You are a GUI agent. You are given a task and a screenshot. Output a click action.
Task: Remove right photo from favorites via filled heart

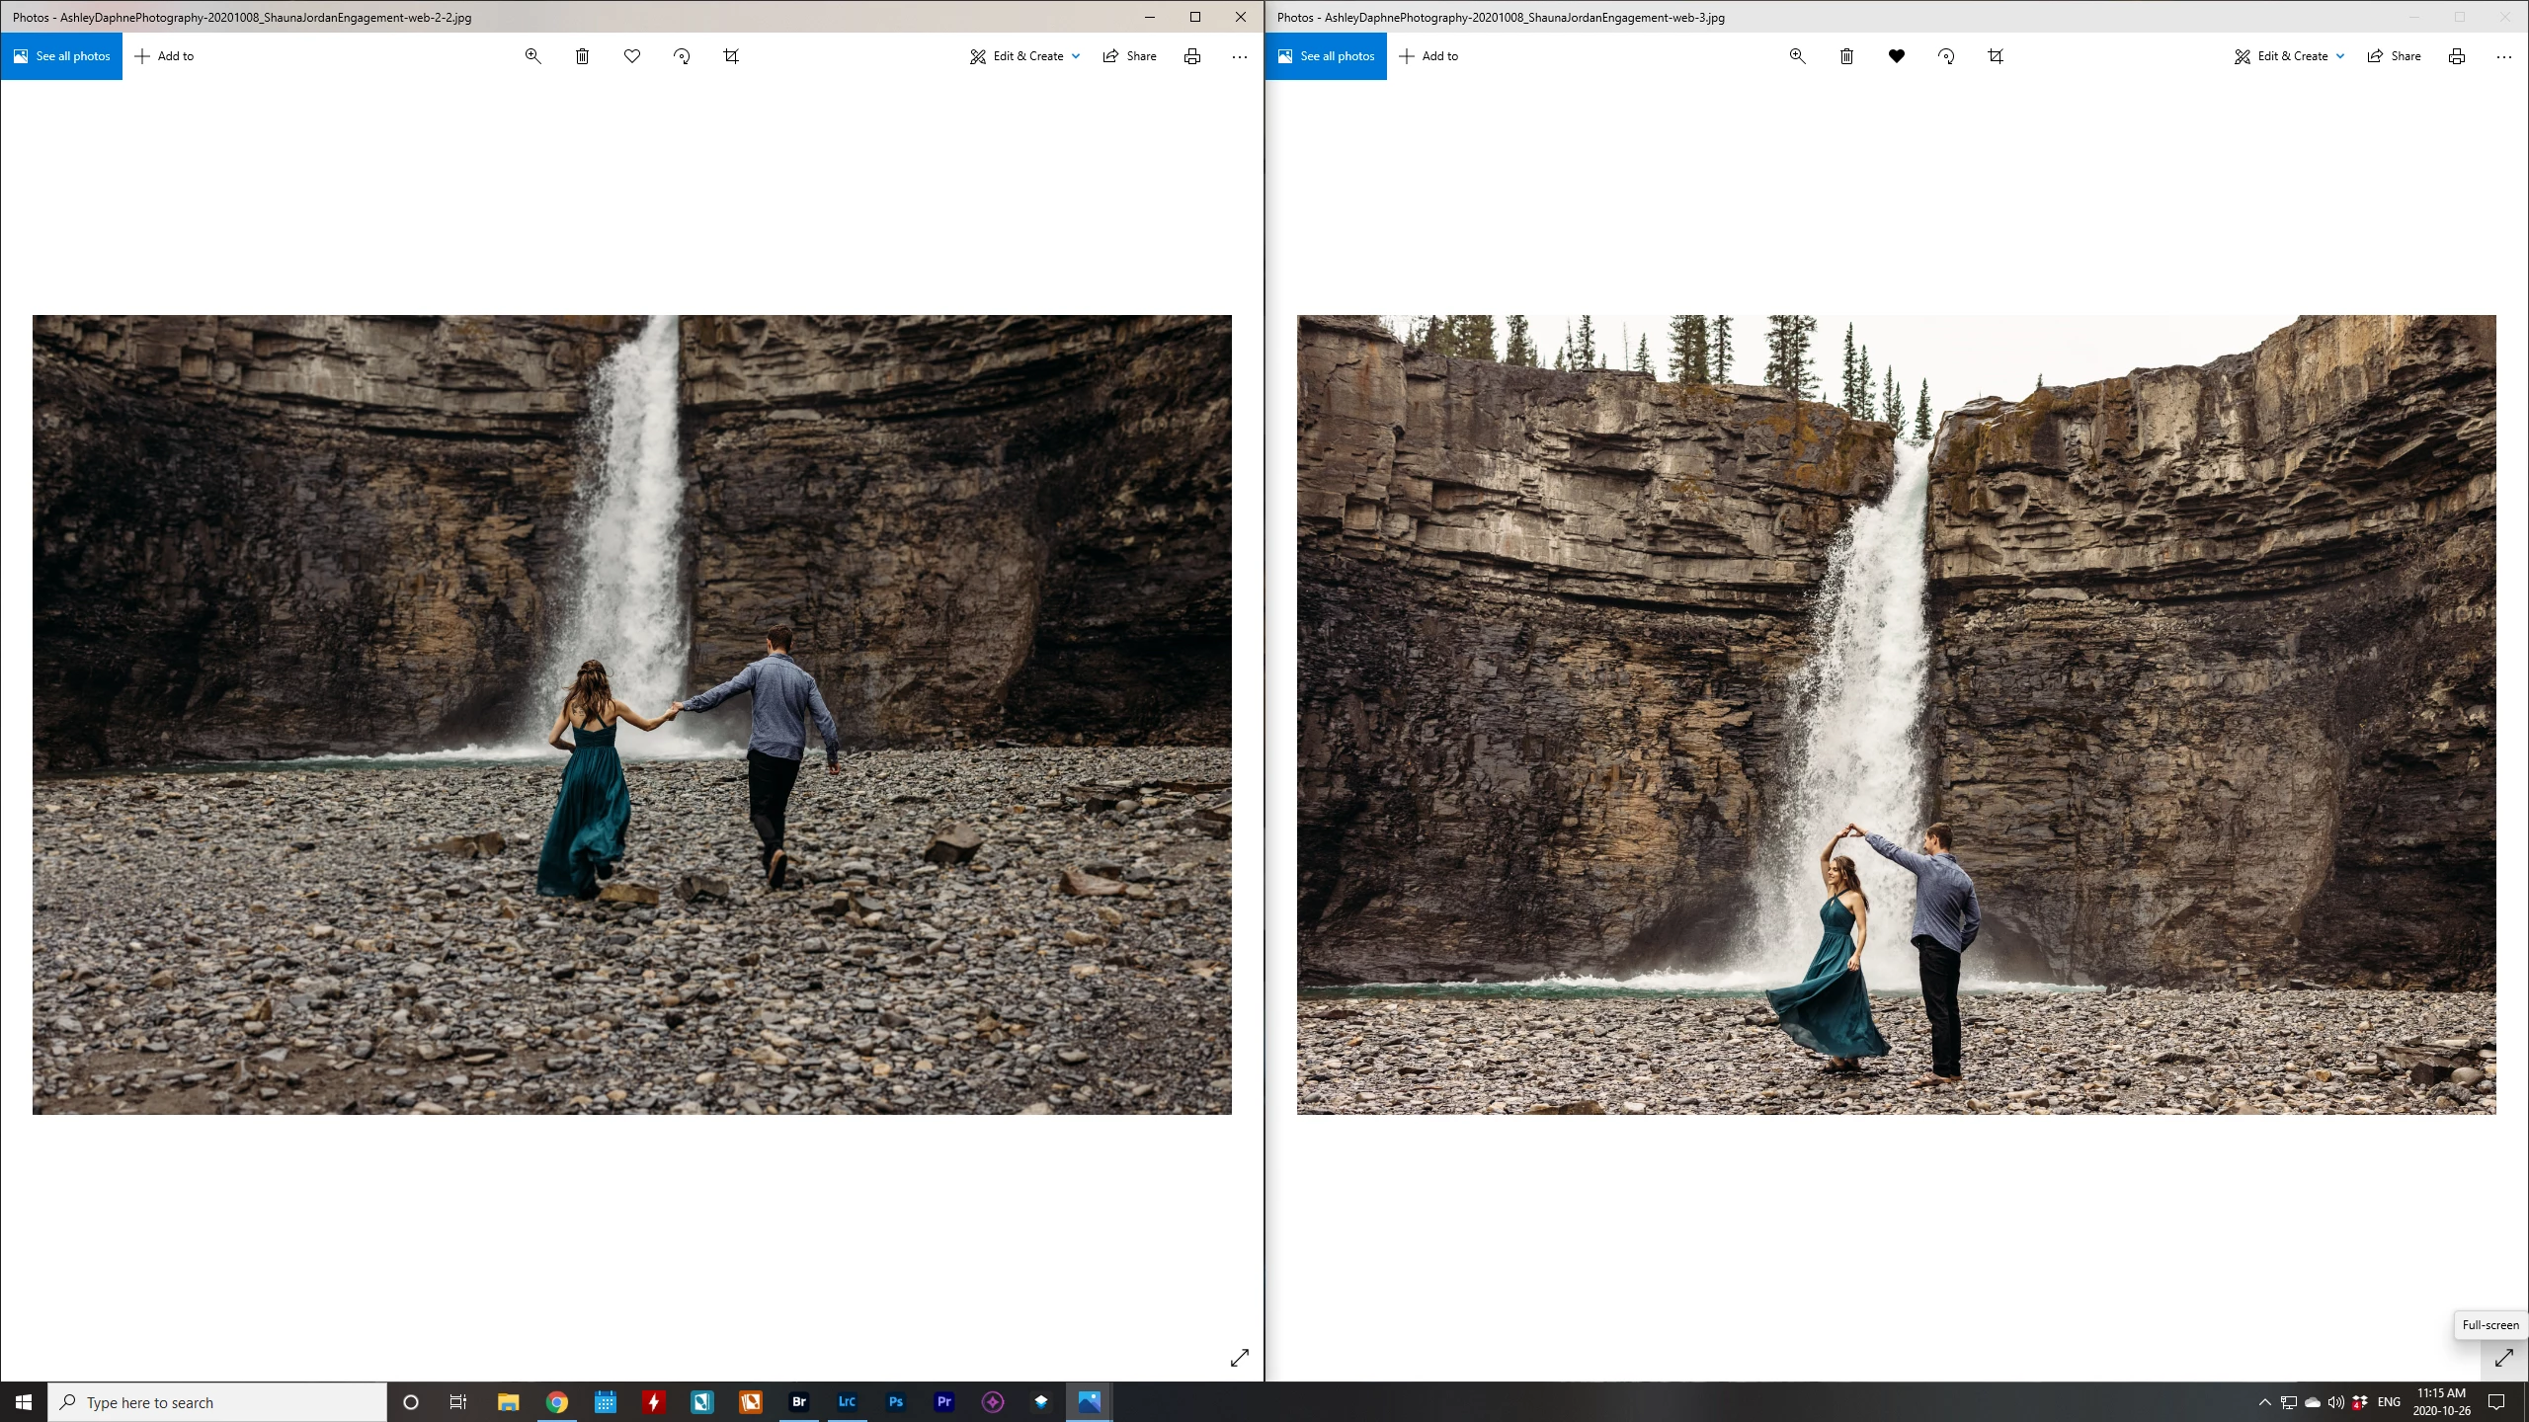[1896, 56]
